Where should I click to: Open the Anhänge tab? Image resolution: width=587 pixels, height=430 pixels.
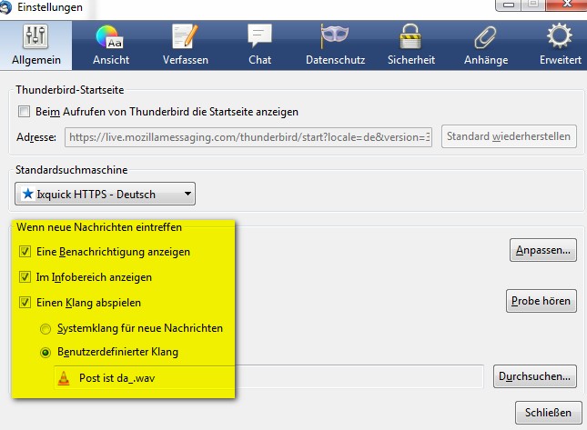(x=486, y=45)
